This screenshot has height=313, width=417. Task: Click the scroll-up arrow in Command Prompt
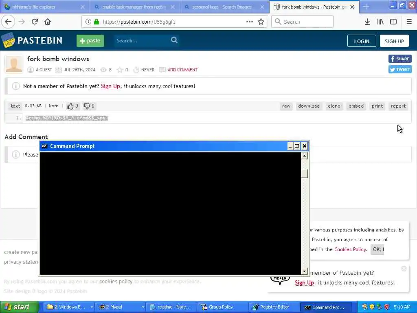coord(304,156)
